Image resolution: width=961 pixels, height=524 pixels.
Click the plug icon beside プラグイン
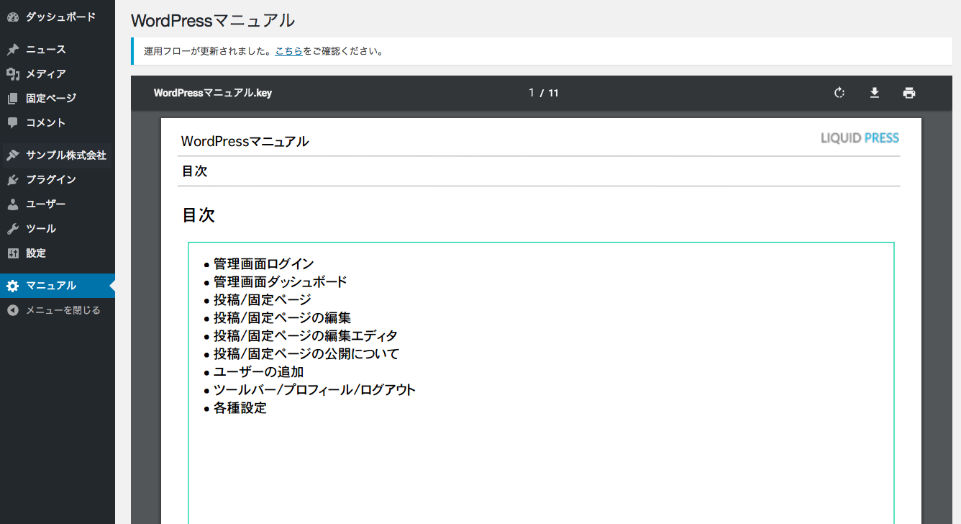pos(12,180)
